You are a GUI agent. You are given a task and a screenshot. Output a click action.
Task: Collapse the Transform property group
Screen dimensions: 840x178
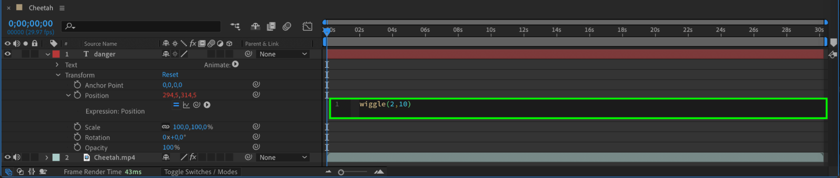tap(58, 75)
